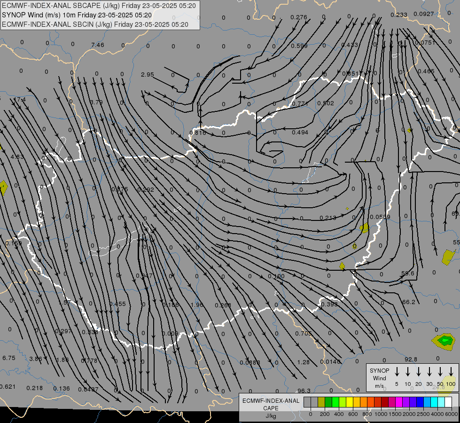Screen dimensions: 460x423
Task: Pick the dark red CAPE legend swatch
Action: 385,402
